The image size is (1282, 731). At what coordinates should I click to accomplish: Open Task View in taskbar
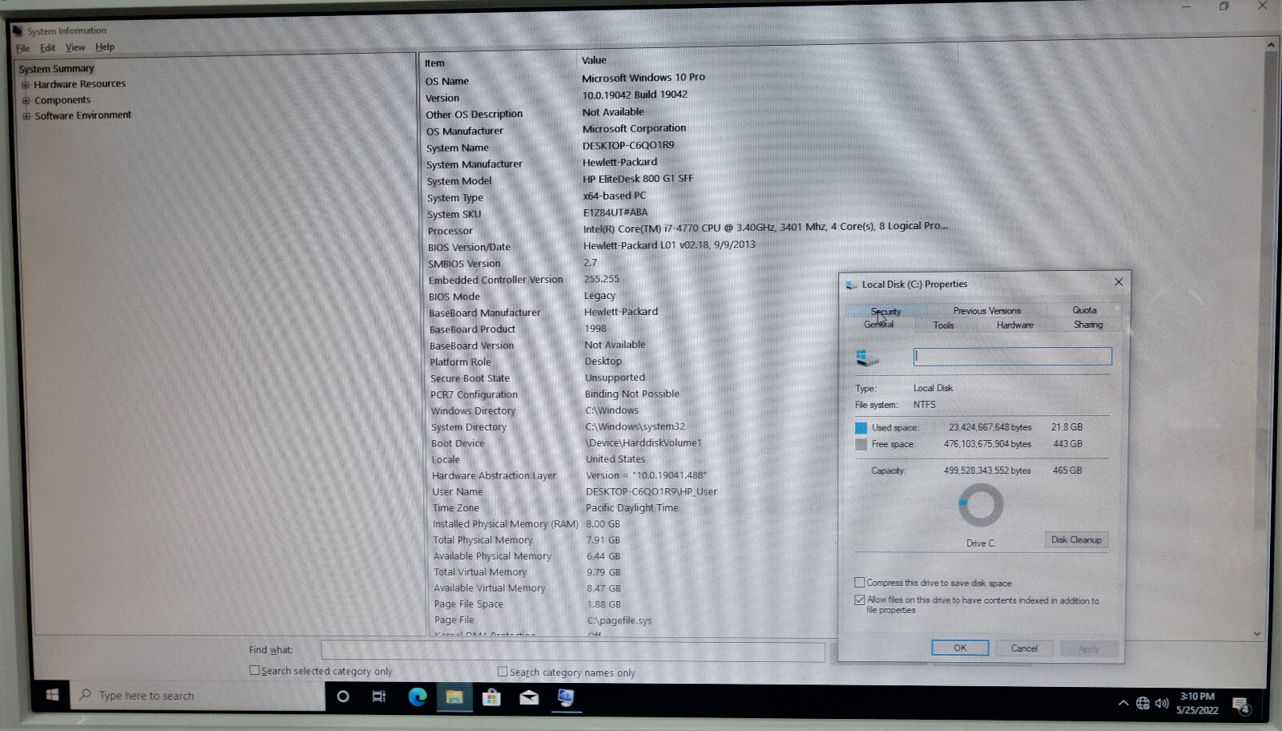[x=379, y=697]
